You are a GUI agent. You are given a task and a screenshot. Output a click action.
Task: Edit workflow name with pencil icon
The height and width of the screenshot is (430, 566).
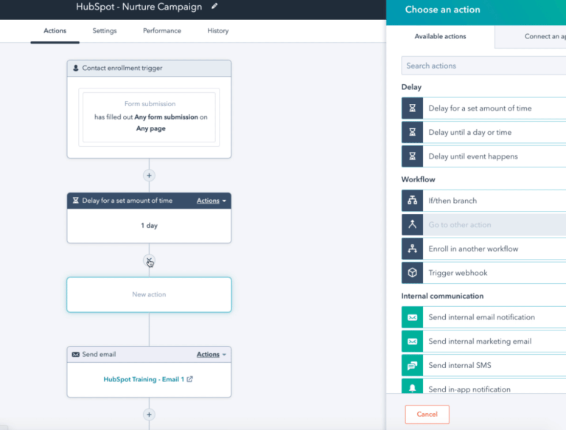[214, 6]
